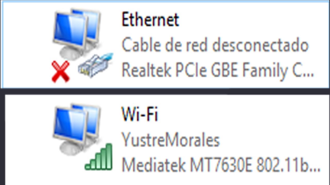The height and width of the screenshot is (185, 330).
Task: Click the Realtek PCIe GBE Family adapter text
Action: 218,70
